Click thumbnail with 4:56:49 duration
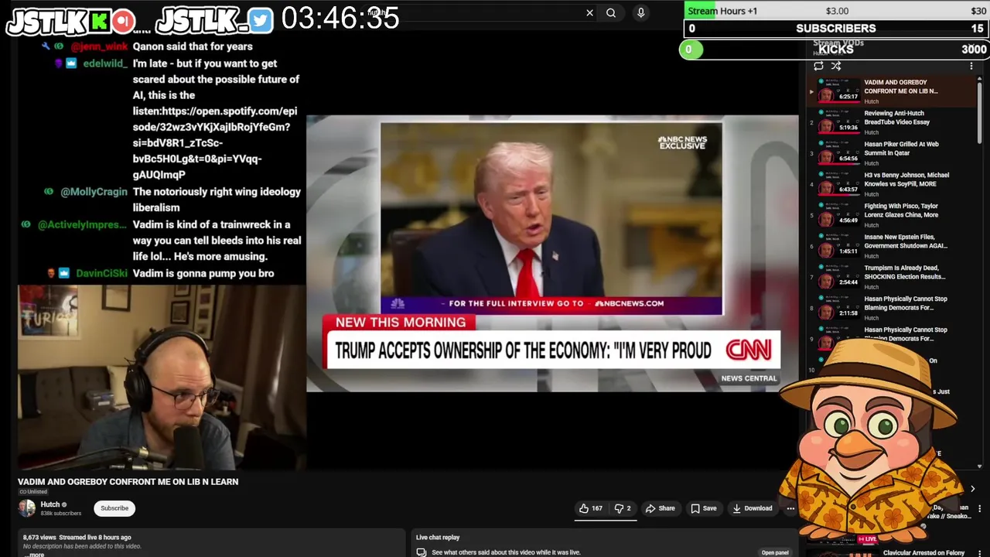The width and height of the screenshot is (990, 557). [839, 215]
